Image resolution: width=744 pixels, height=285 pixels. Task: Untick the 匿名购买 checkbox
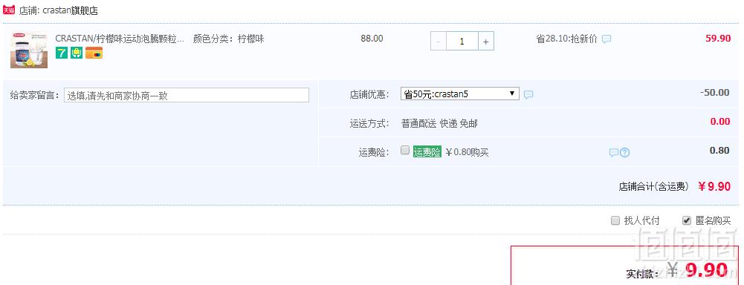click(687, 220)
